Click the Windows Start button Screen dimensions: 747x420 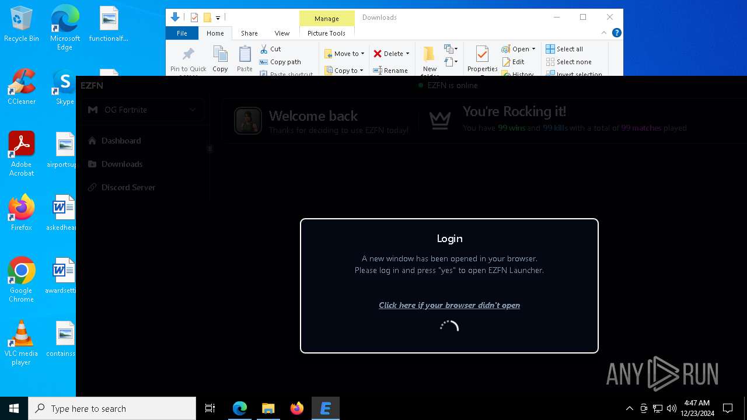tap(14, 408)
